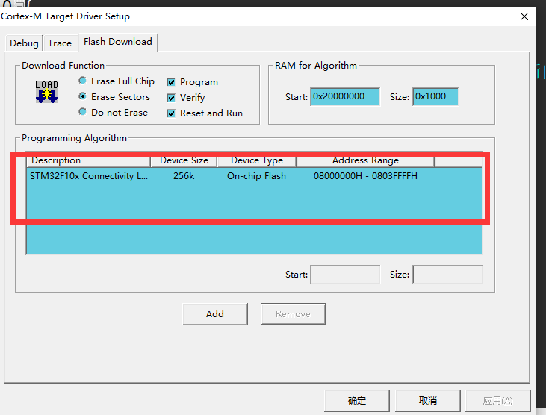Select Erase Full Chip option
The width and height of the screenshot is (546, 415).
tap(82, 81)
